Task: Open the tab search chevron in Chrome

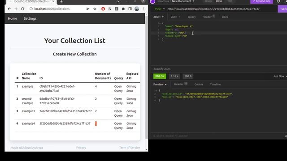Action: coord(118,1)
